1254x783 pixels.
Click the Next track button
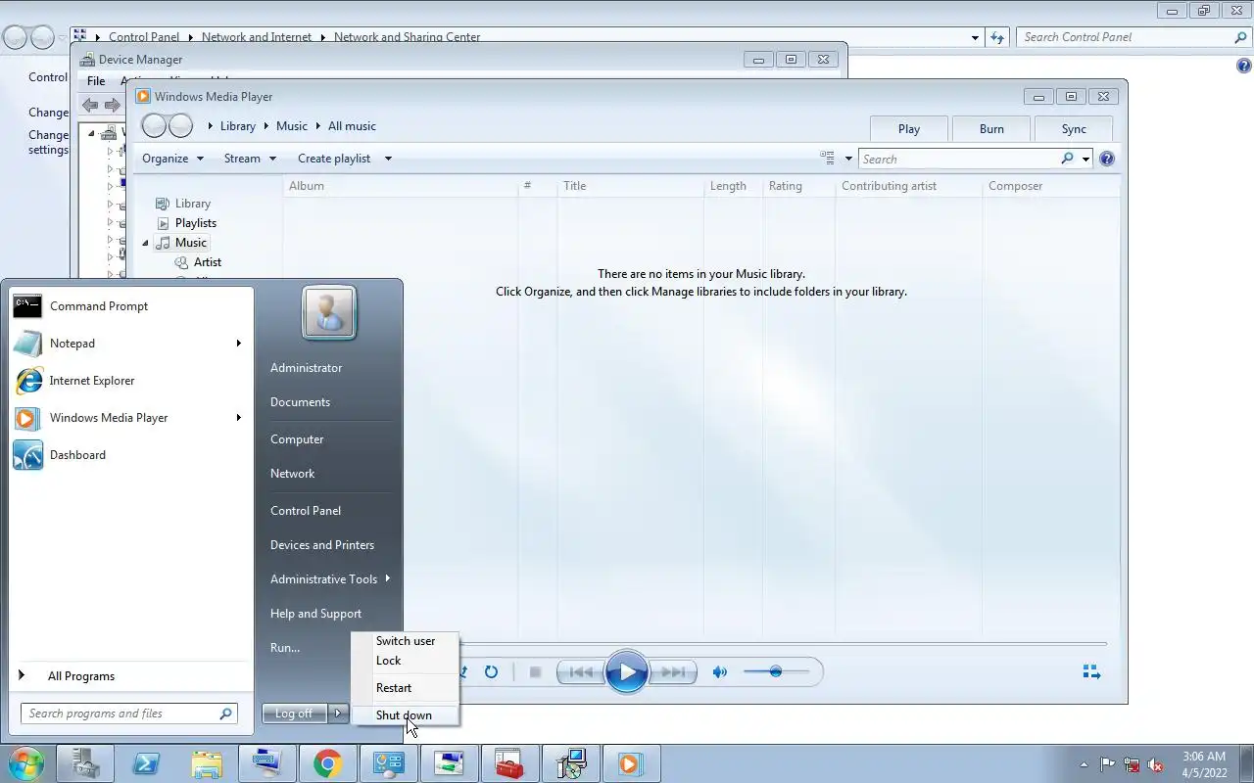[x=673, y=672]
